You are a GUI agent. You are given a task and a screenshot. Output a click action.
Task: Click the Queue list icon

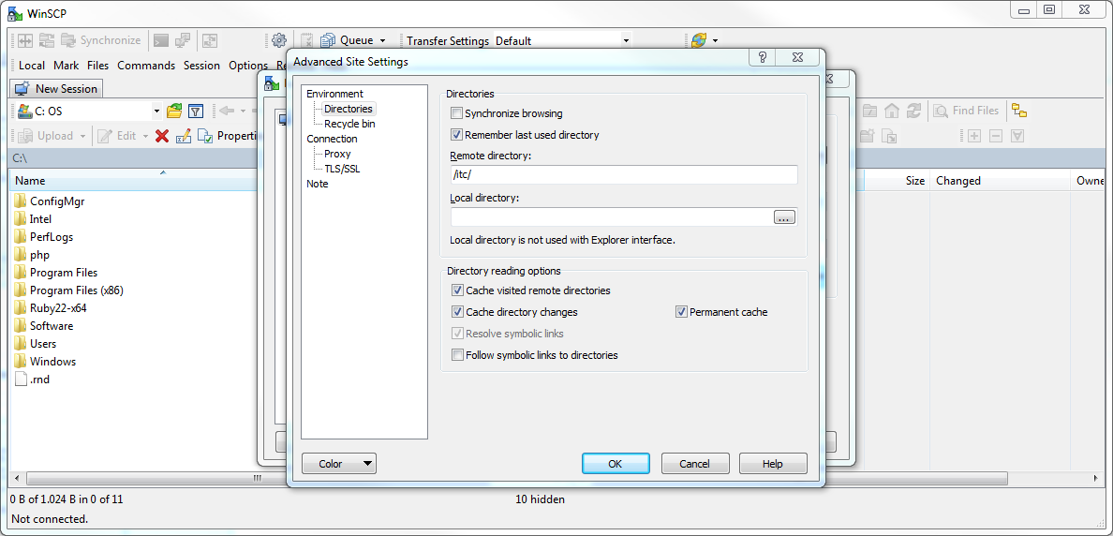[x=328, y=40]
